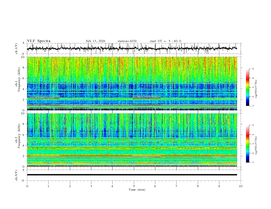
Task: Click time-axis tick label '6'
Action: tap(155, 186)
